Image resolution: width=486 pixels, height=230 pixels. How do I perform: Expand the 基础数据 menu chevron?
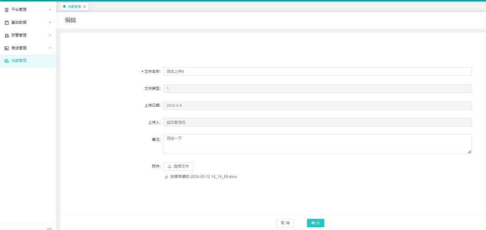pyautogui.click(x=50, y=22)
